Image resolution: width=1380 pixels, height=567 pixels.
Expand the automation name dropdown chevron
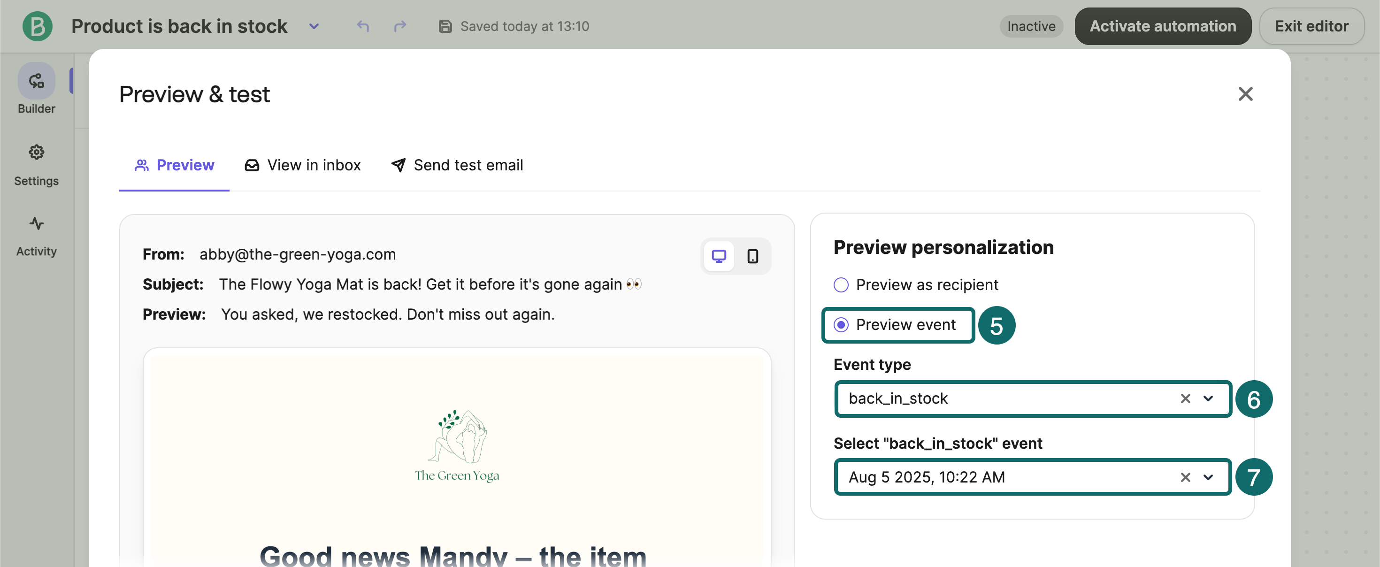pos(314,27)
